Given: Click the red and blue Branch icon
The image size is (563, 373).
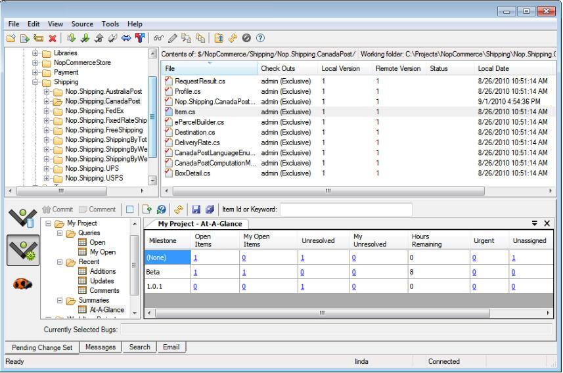Looking at the screenshot, I should [x=140, y=37].
